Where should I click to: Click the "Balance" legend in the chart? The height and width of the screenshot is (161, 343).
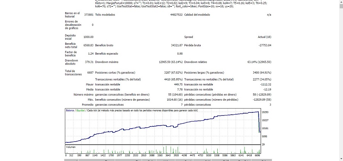tap(70, 110)
